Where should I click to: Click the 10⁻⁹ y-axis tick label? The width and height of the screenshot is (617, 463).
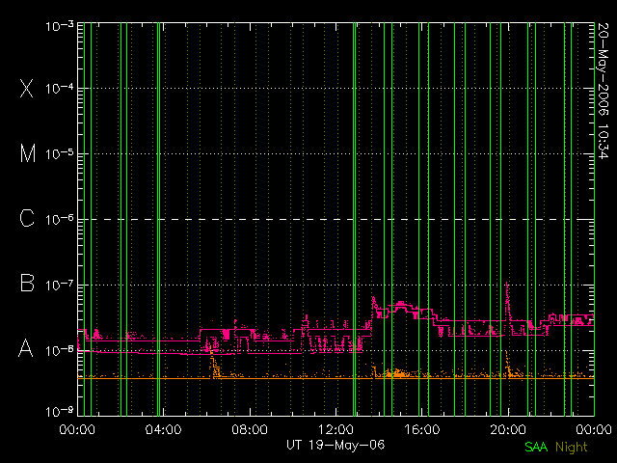[x=60, y=412]
